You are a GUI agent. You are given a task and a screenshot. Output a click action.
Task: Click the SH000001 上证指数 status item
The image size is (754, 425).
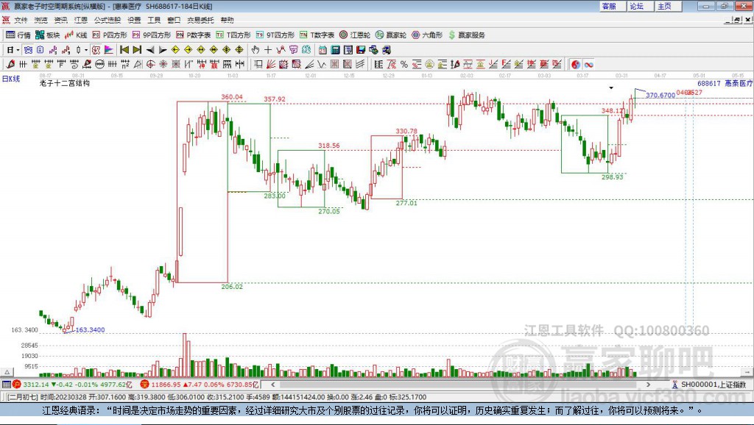(710, 385)
